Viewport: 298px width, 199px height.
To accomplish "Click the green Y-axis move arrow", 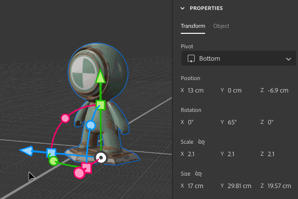I will [x=100, y=77].
